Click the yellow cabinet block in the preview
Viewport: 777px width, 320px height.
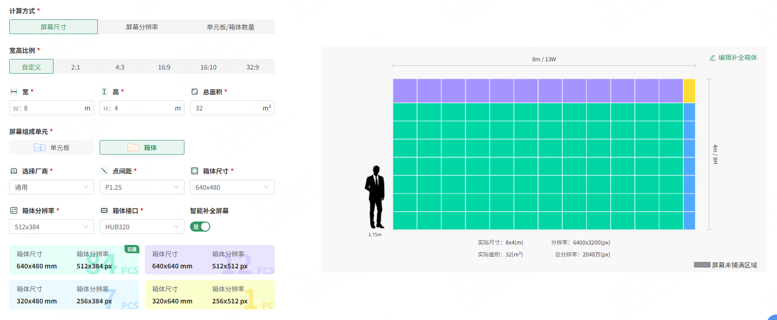pyautogui.click(x=689, y=91)
